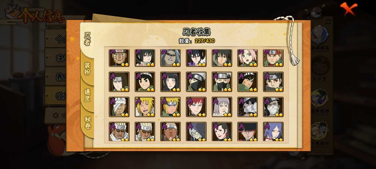376x169 pixels.
Task: Pick the hooded Kabuto ninja portrait
Action: [x=196, y=132]
